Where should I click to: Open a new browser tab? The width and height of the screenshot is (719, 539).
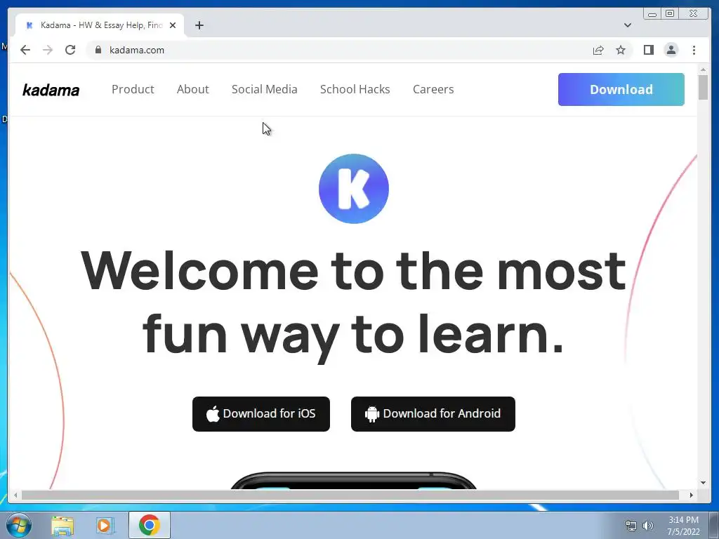tap(199, 25)
